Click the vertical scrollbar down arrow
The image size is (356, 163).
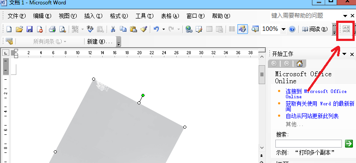pyautogui.click(x=262, y=148)
